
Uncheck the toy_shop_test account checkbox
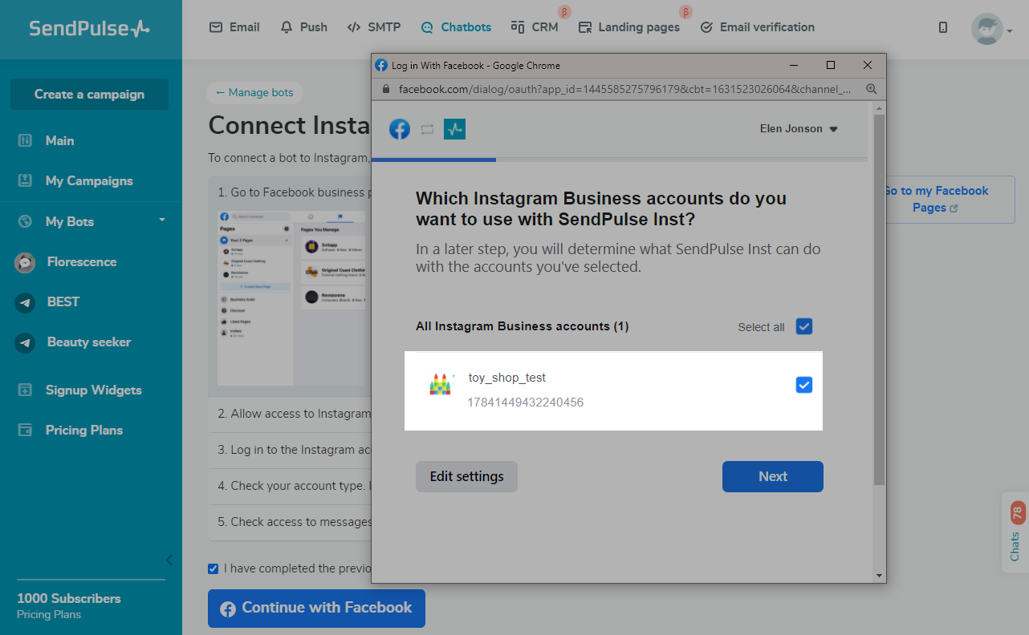point(803,385)
